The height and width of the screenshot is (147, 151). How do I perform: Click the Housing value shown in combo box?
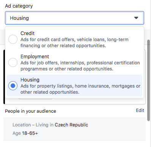(19, 18)
